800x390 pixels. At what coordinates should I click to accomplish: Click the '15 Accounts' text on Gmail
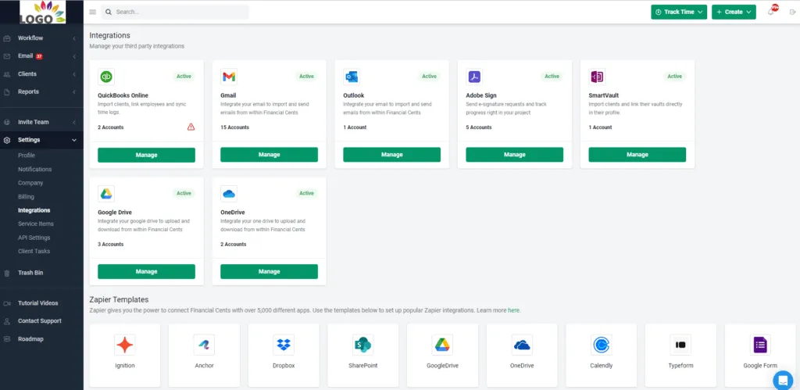[234, 127]
